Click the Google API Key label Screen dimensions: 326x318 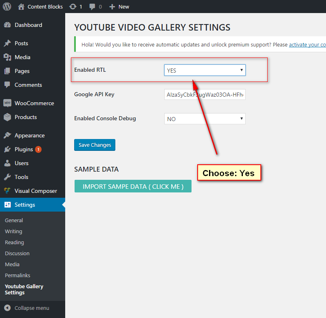[x=94, y=95]
